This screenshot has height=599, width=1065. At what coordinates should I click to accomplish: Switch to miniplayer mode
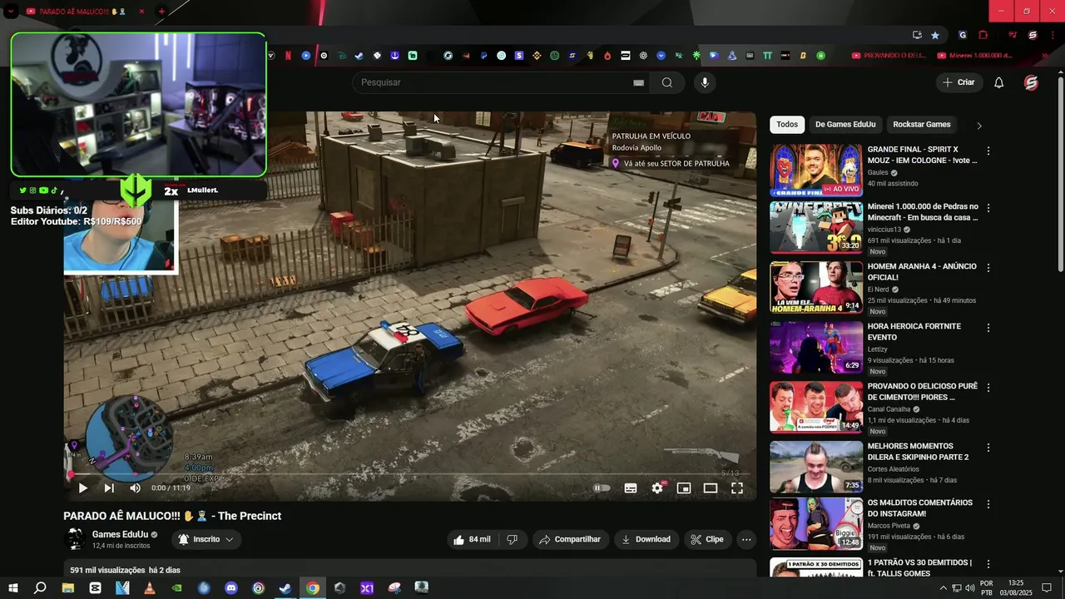coord(684,488)
